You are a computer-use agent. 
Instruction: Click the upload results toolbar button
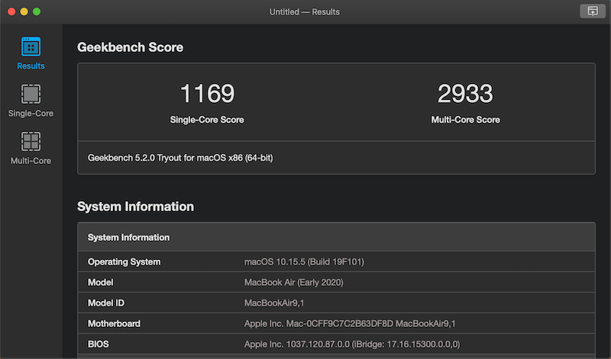click(x=593, y=11)
